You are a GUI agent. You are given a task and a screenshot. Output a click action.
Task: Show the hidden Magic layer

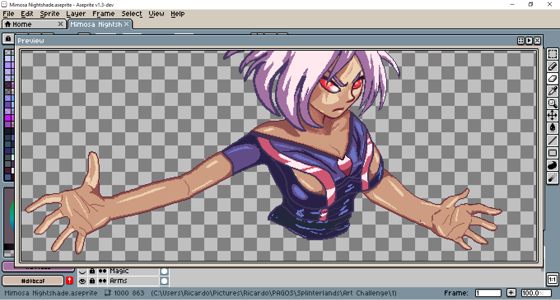click(82, 271)
